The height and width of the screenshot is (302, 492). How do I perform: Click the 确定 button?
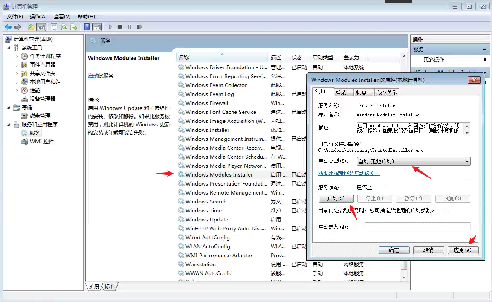394,250
